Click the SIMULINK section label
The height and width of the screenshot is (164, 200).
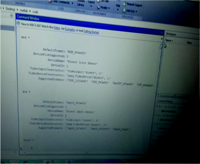[81, 11]
